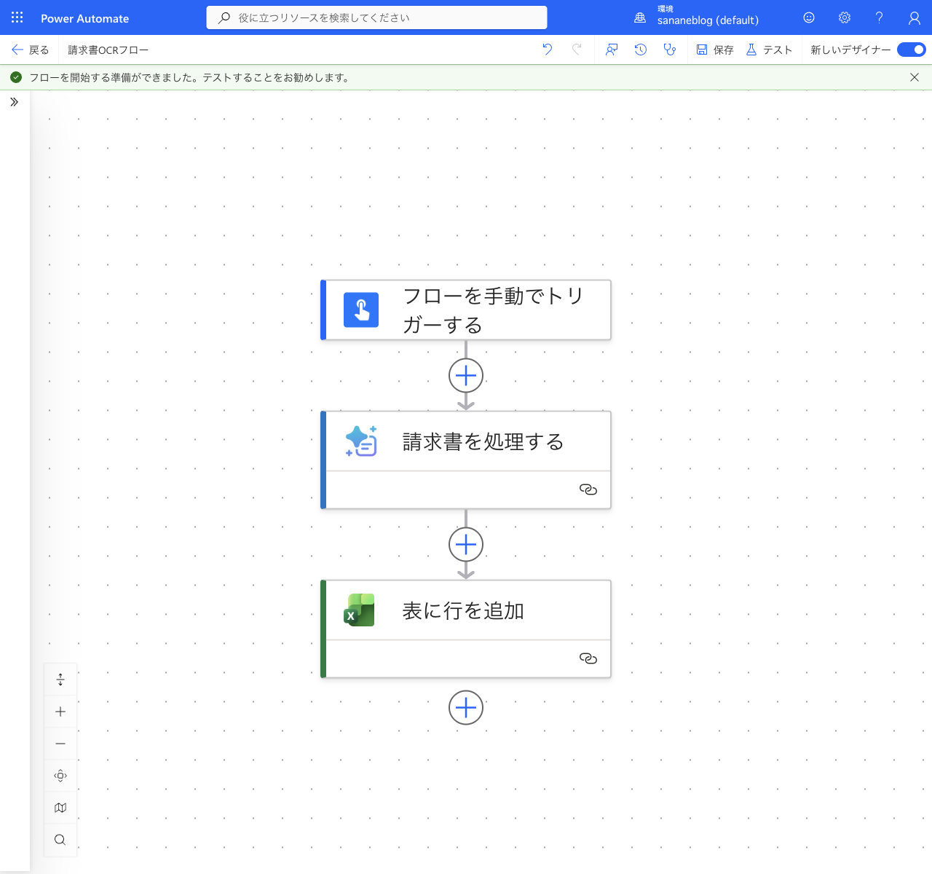Focus the resource search box

(376, 17)
